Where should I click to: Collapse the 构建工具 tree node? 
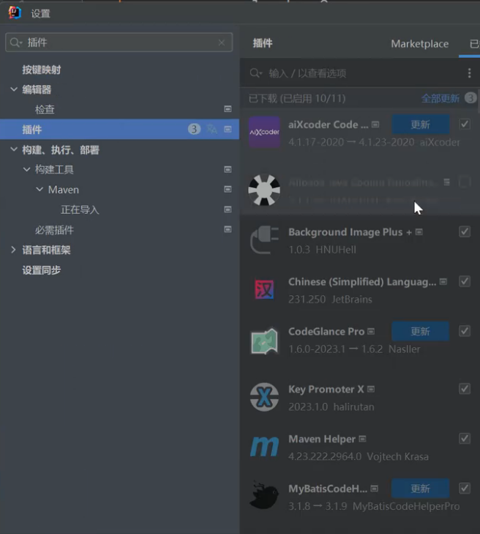tap(26, 169)
